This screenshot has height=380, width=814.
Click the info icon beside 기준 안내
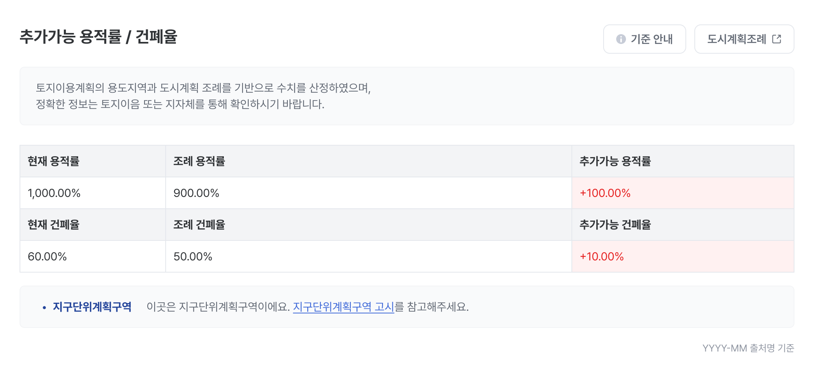[621, 39]
